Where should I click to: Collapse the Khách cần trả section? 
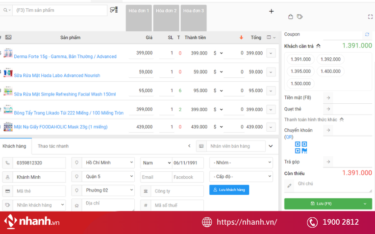[x=318, y=46]
